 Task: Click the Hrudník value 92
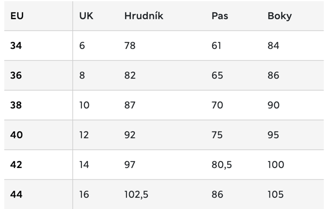click(130, 135)
